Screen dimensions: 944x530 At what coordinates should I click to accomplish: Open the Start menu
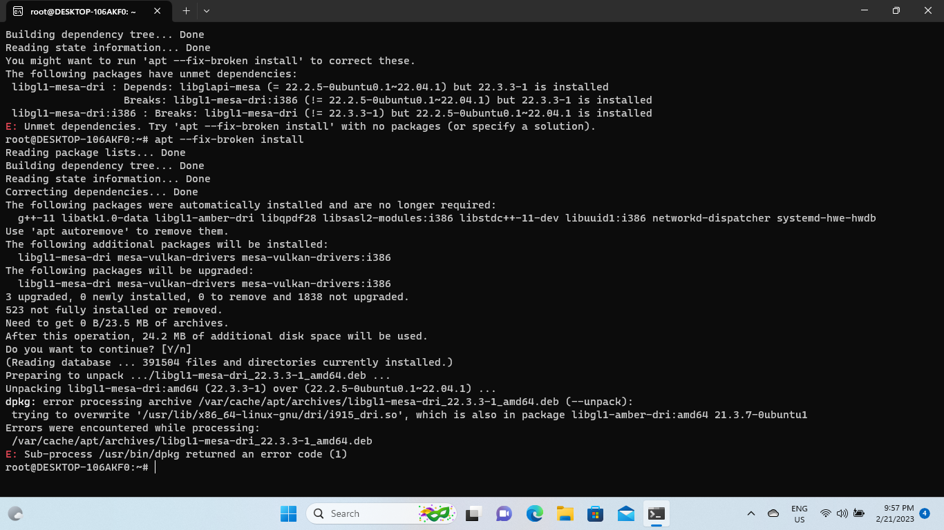tap(288, 513)
